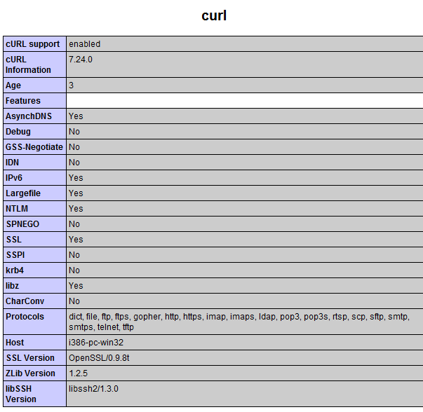Image resolution: width=423 pixels, height=412 pixels.
Task: Click the Age value '3'
Action: pos(72,85)
